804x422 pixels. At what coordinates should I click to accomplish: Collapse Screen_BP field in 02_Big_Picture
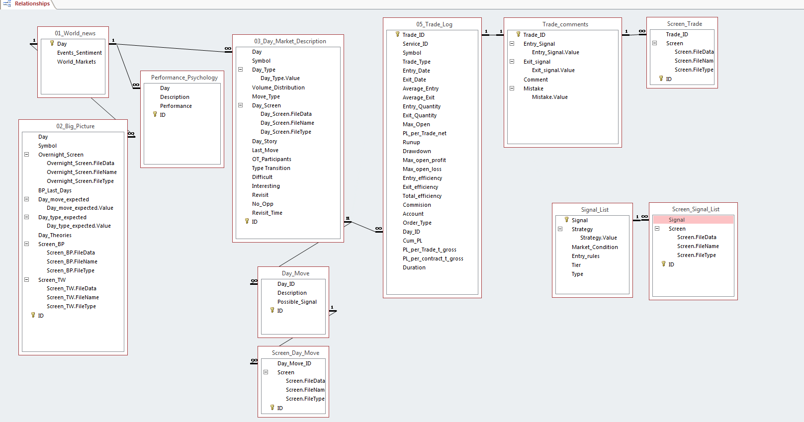point(27,244)
